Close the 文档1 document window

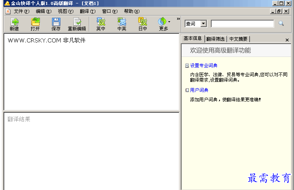pos(286,11)
